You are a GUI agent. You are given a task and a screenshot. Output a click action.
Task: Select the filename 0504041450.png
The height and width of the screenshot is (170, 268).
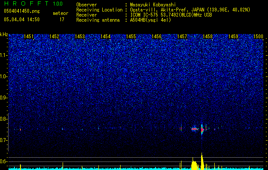point(22,11)
